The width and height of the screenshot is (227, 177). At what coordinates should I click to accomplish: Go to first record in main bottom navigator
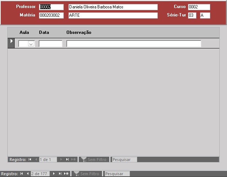click(x=21, y=173)
